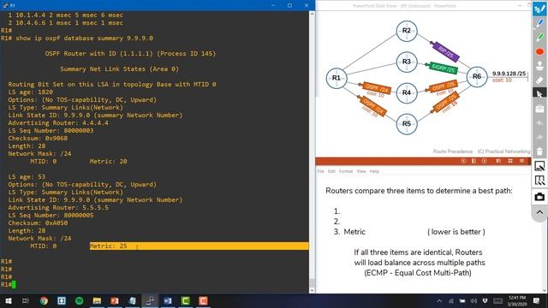Switch to the active PuTTY taskbar icon

point(150,301)
